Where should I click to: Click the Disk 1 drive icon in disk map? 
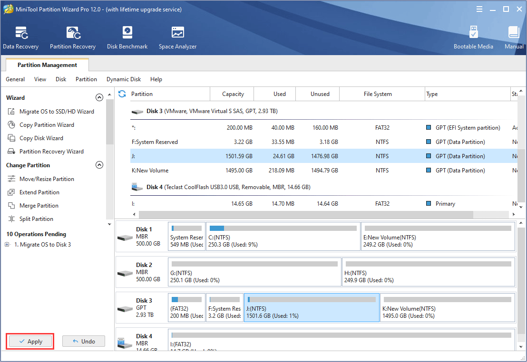coord(125,238)
